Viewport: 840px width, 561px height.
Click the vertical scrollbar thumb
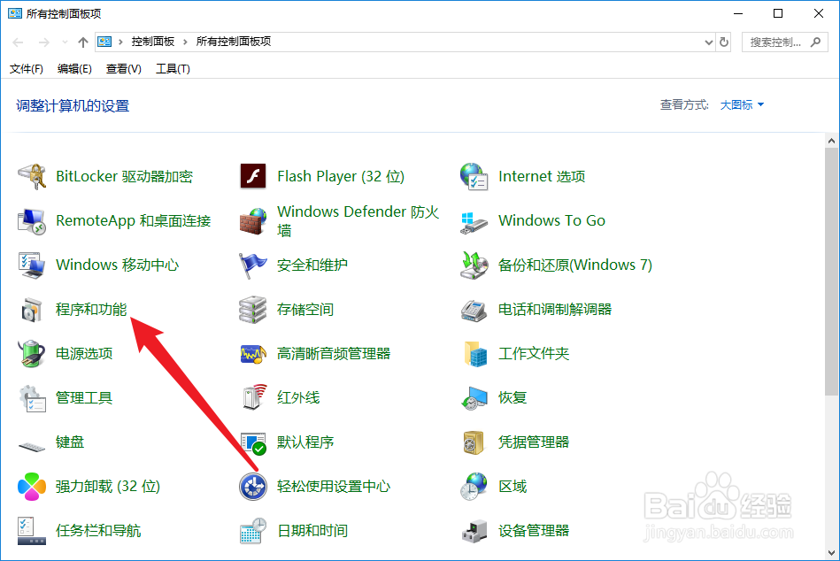(831, 273)
